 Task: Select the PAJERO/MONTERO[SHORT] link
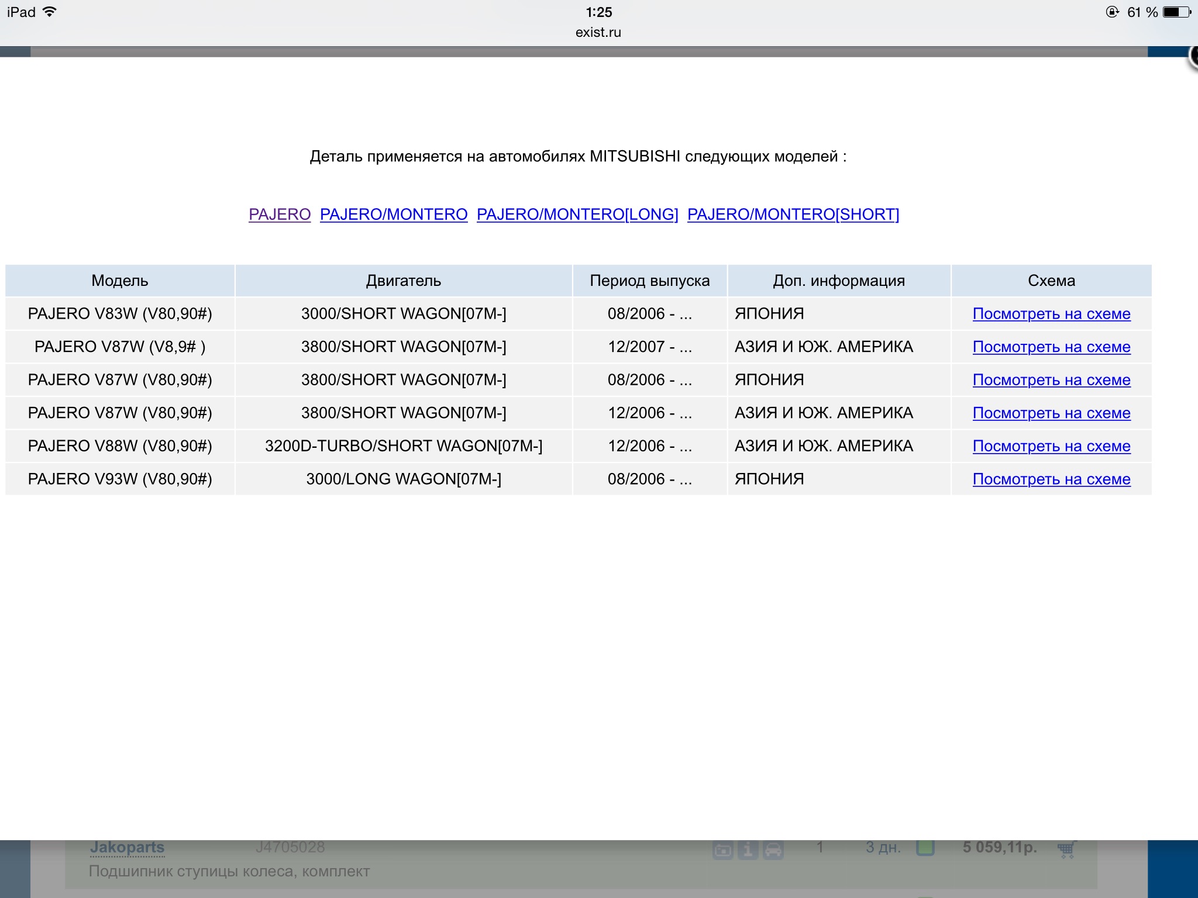[793, 215]
